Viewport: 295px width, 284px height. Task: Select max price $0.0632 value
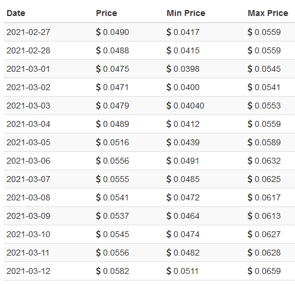[x=264, y=161]
